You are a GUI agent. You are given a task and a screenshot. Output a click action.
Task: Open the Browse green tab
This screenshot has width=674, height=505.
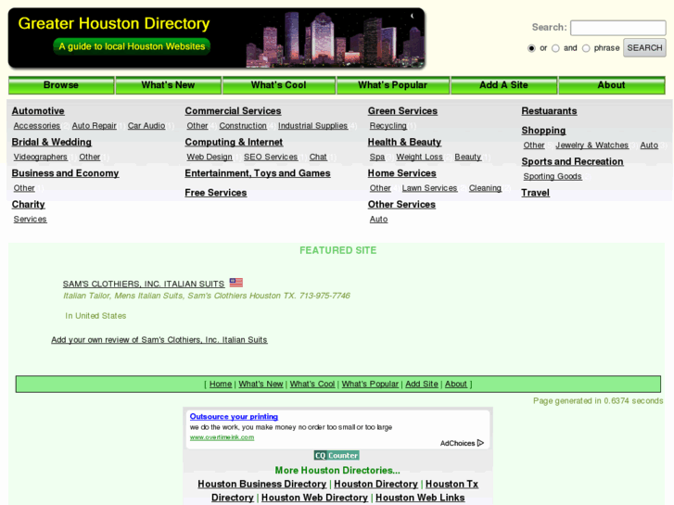pyautogui.click(x=61, y=85)
